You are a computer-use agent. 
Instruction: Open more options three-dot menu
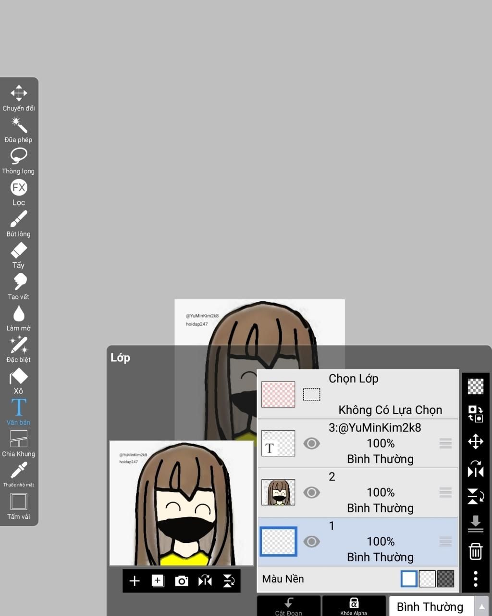[476, 579]
